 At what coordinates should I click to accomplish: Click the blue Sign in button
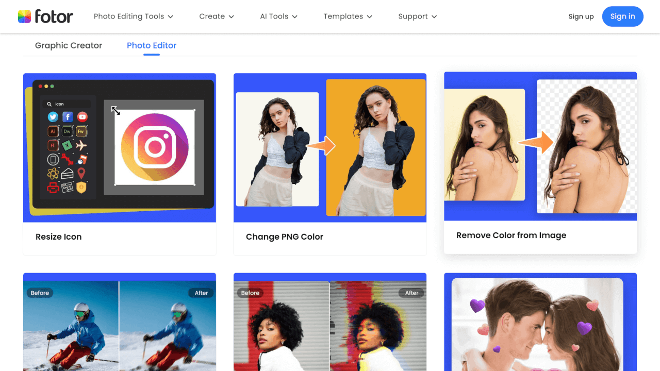tap(623, 16)
